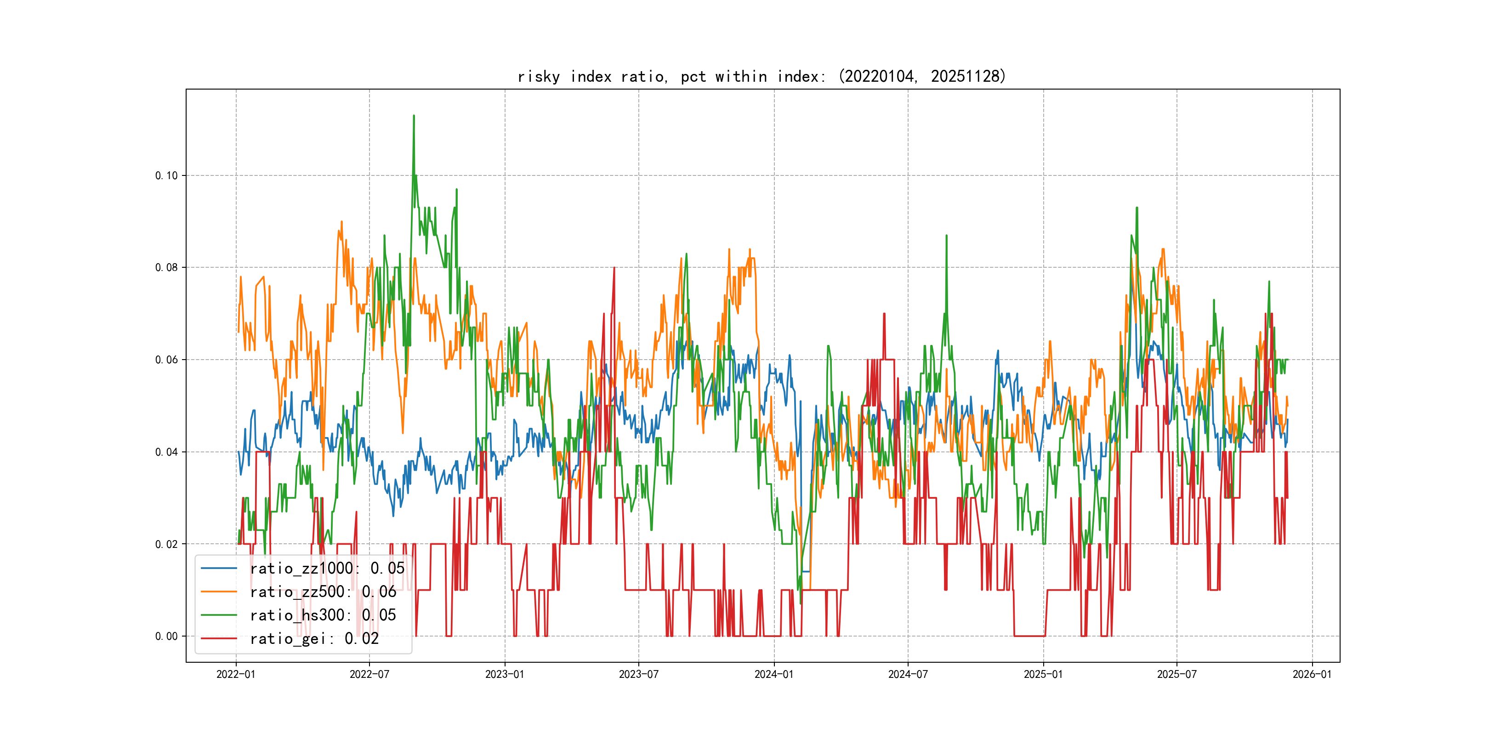Select the ratio_zz500: 0.06 legend label
The width and height of the screenshot is (1489, 744).
[323, 592]
